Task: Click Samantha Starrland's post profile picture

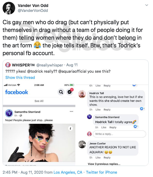Action: 9,113
